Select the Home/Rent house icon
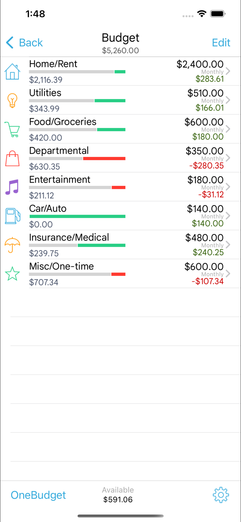The height and width of the screenshot is (522, 241). click(x=13, y=71)
